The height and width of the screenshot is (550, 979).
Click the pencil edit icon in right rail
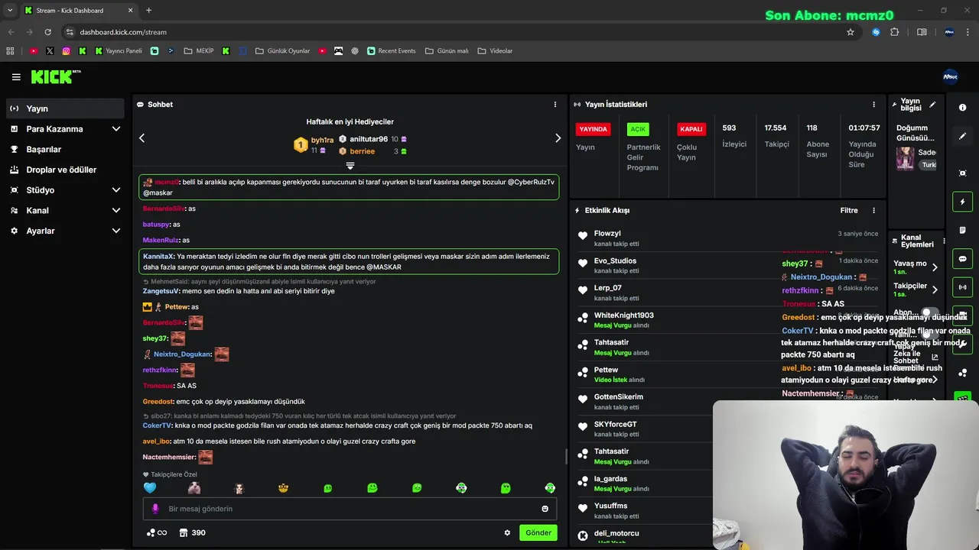962,136
